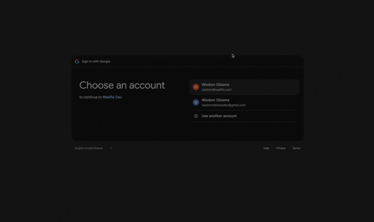
Task: Click the blue avatar for the gmail account
Action: pos(196,102)
